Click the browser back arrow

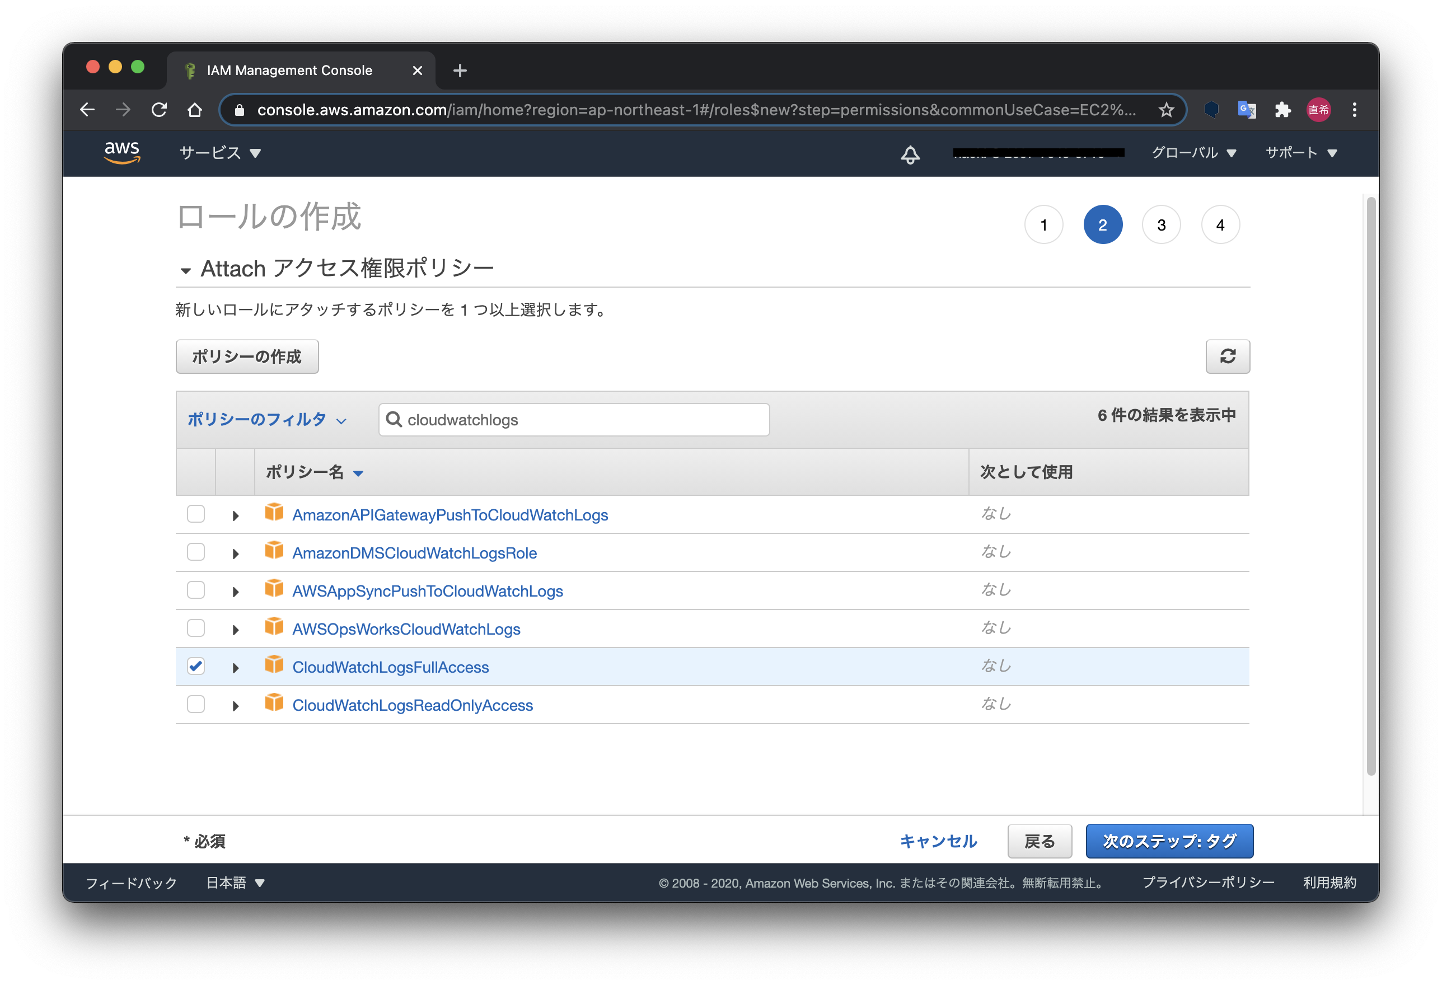point(87,110)
